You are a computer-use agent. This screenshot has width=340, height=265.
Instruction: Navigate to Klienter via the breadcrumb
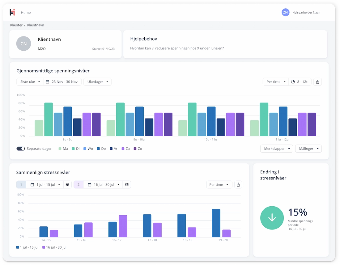click(x=16, y=25)
